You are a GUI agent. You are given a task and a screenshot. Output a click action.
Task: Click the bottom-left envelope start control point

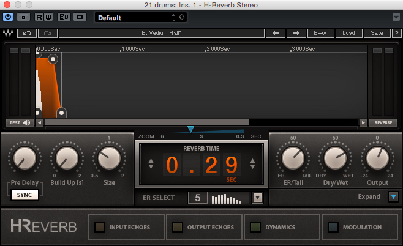coord(38,113)
